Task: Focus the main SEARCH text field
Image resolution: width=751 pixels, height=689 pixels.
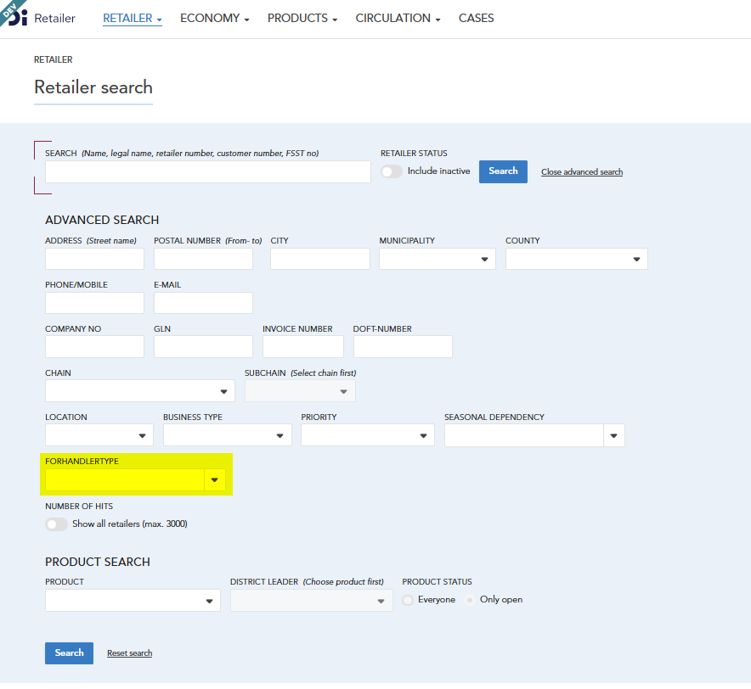Action: pyautogui.click(x=208, y=171)
